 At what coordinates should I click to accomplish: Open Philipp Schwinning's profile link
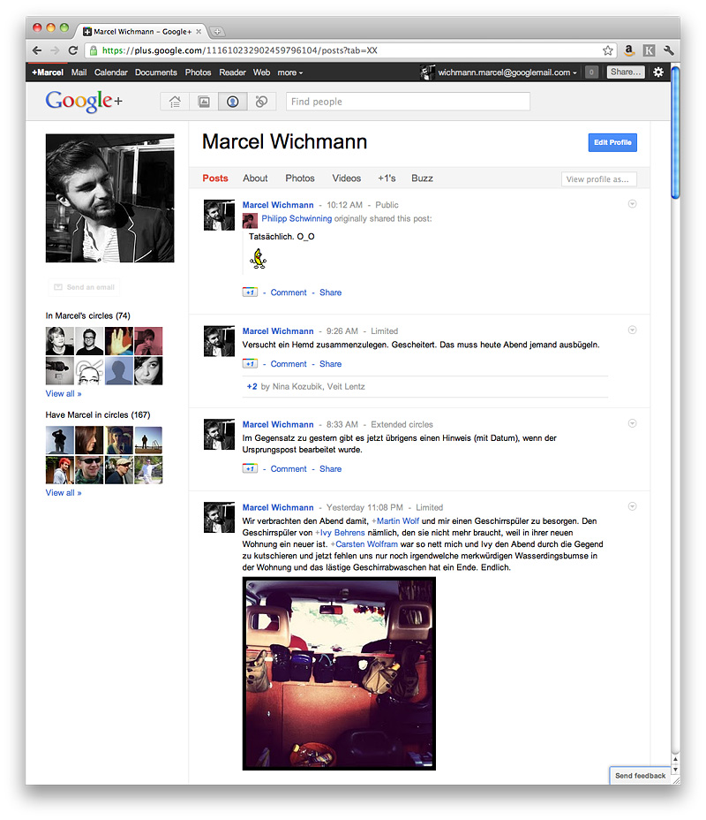pyautogui.click(x=297, y=218)
